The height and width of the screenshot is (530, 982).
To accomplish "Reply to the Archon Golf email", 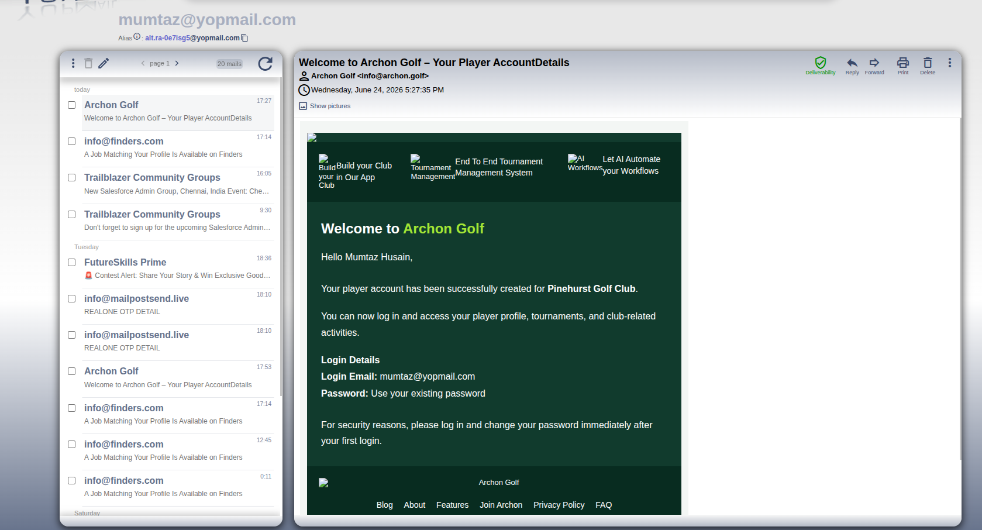I will [852, 66].
